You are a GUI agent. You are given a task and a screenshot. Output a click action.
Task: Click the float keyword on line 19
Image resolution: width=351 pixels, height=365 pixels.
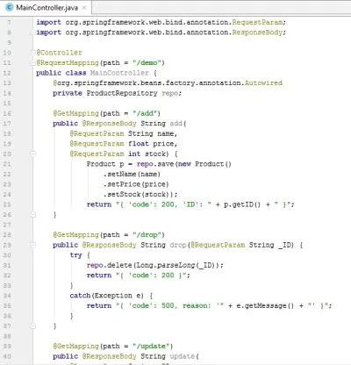point(139,144)
